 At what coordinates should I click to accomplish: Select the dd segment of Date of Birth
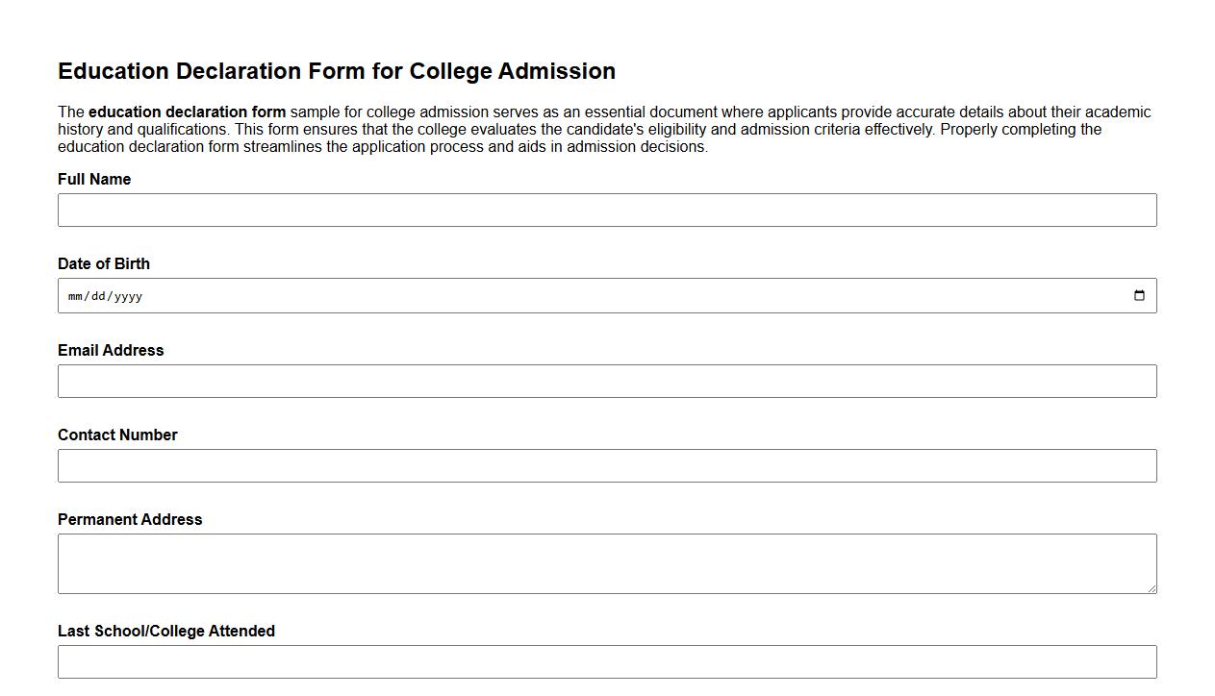click(100, 296)
